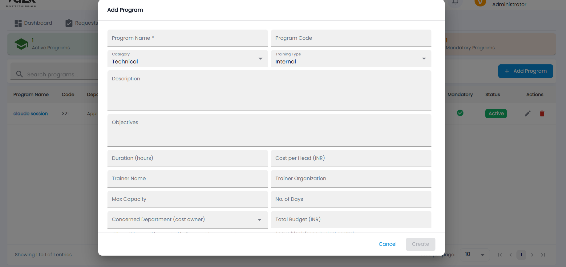Screen dimensions: 566x267
Task: Click the edit pencil icon for claude session
Action: 528,114
